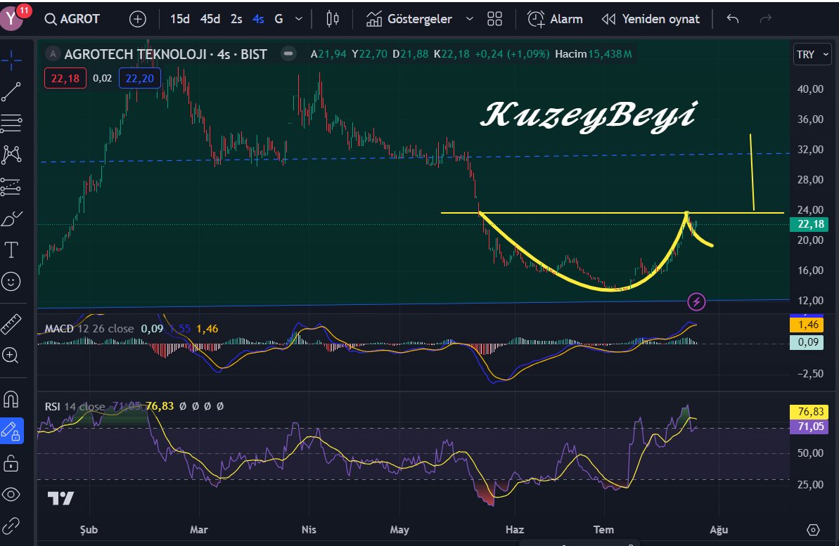
Task: Open the link drawings tool
Action: tap(11, 526)
